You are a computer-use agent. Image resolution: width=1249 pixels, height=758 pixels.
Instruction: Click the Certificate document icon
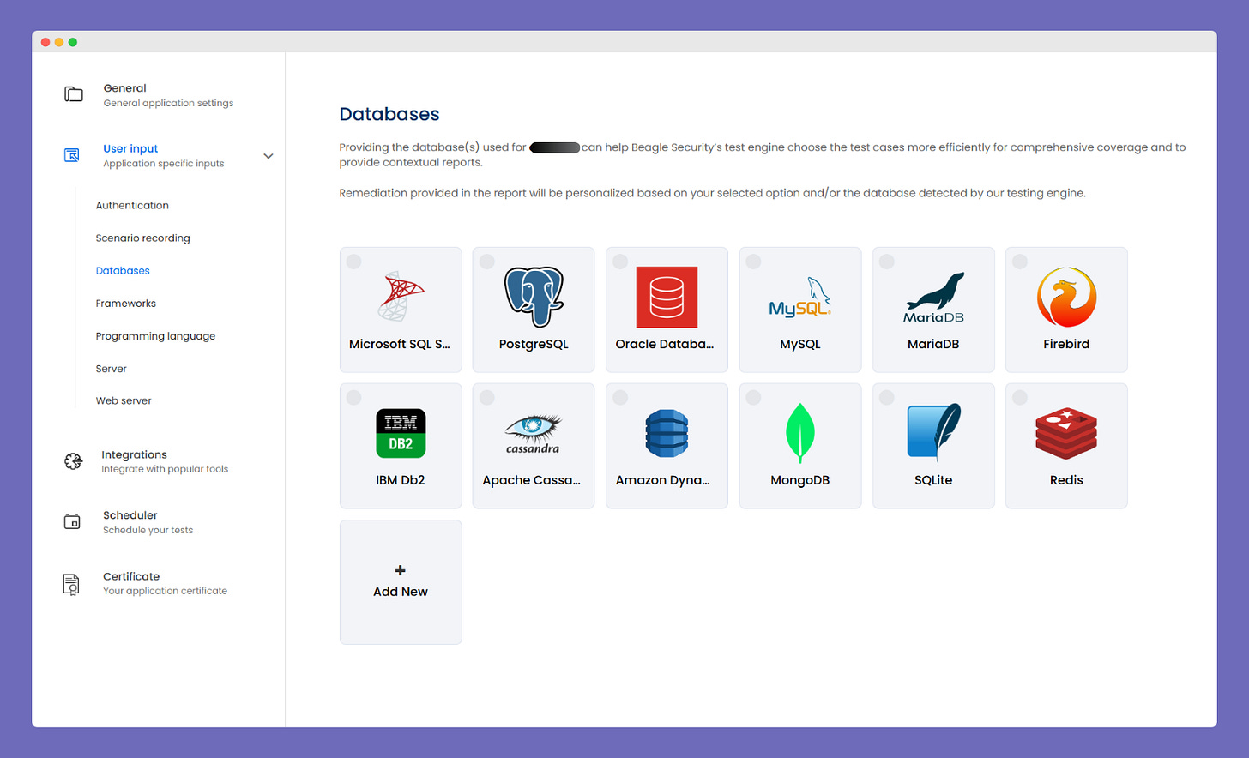[x=71, y=584]
